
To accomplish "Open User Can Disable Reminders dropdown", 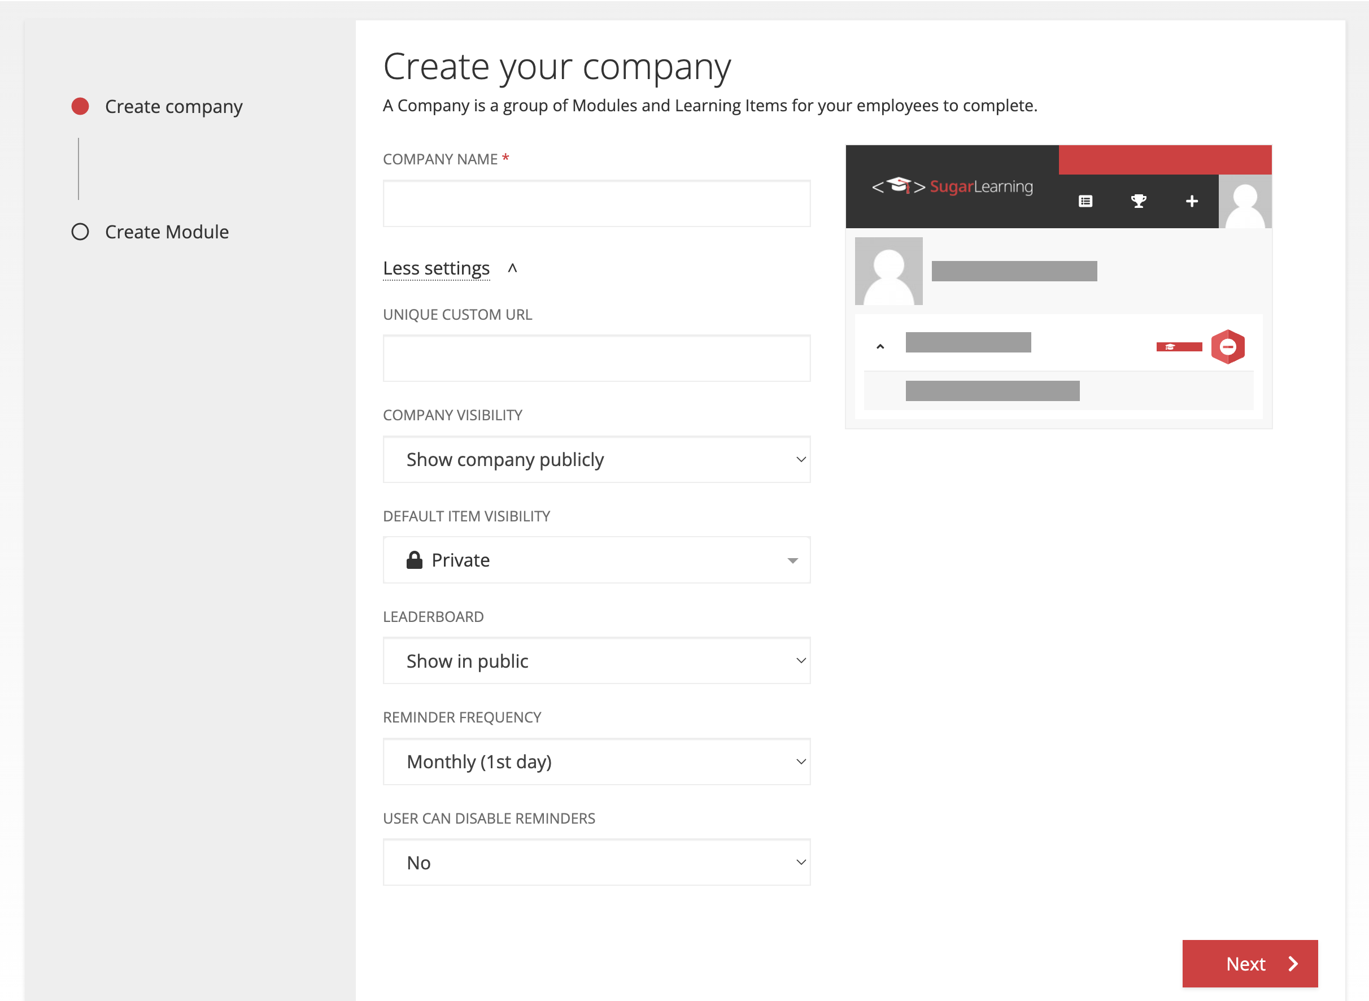I will (596, 862).
